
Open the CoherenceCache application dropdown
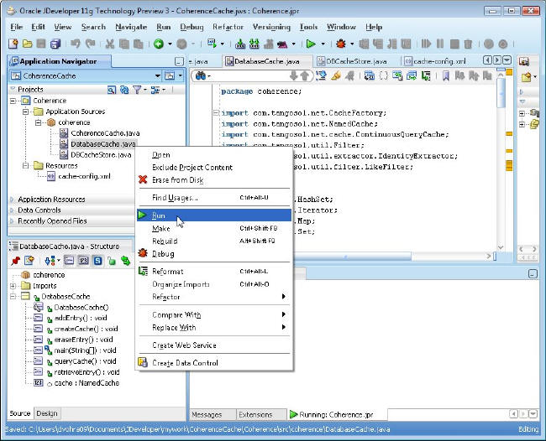[157, 76]
